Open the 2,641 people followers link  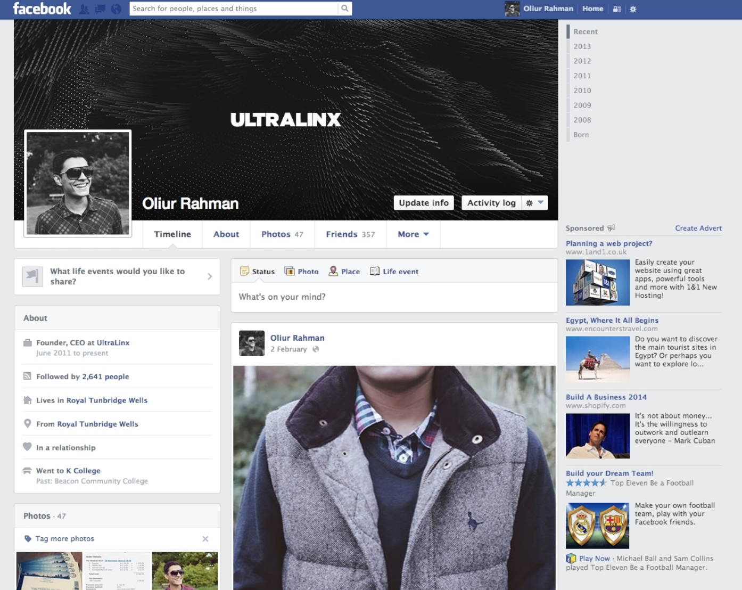[105, 376]
